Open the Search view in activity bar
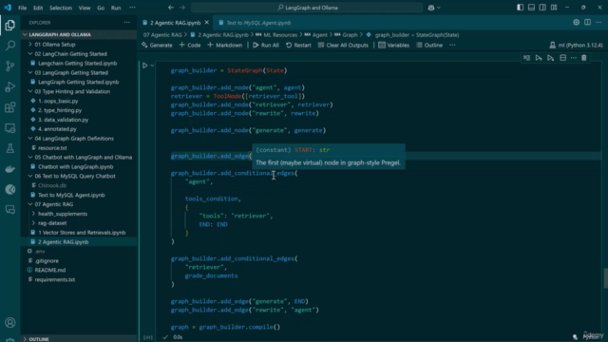The image size is (608, 342). coord(10,46)
